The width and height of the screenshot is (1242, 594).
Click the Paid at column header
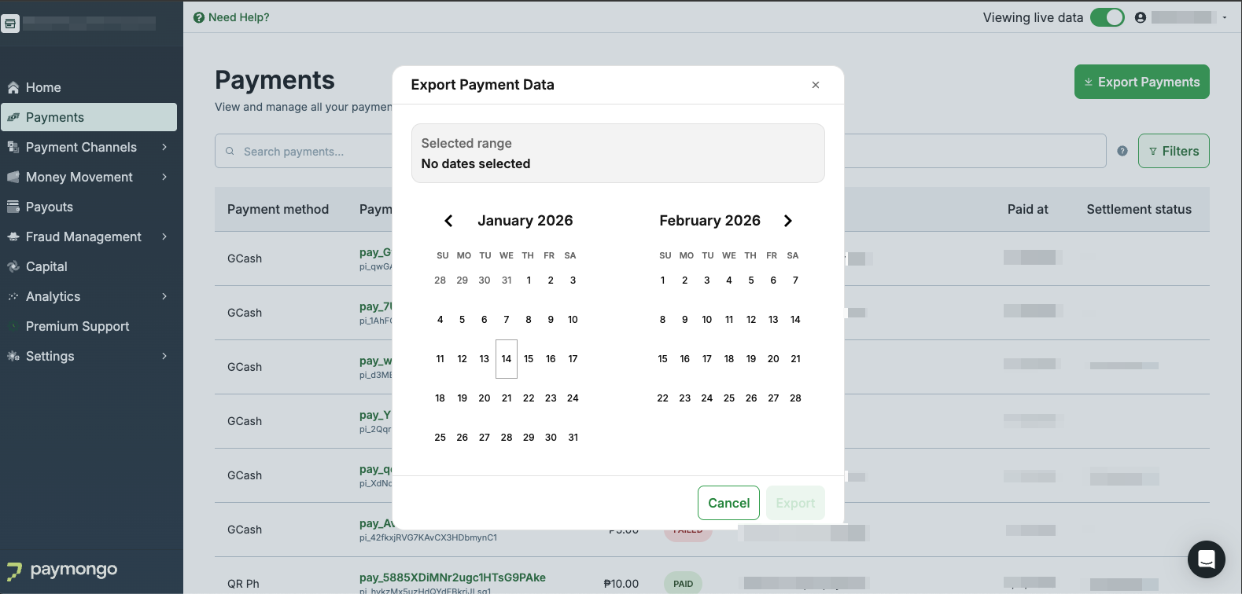coord(1027,209)
